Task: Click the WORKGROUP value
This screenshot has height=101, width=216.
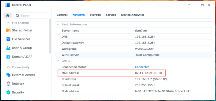Action: 144,49
